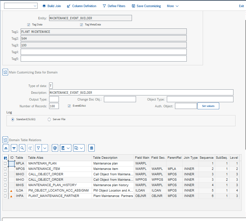Click Build Join in the top toolbar
This screenshot has height=221, width=246.
click(52, 6)
